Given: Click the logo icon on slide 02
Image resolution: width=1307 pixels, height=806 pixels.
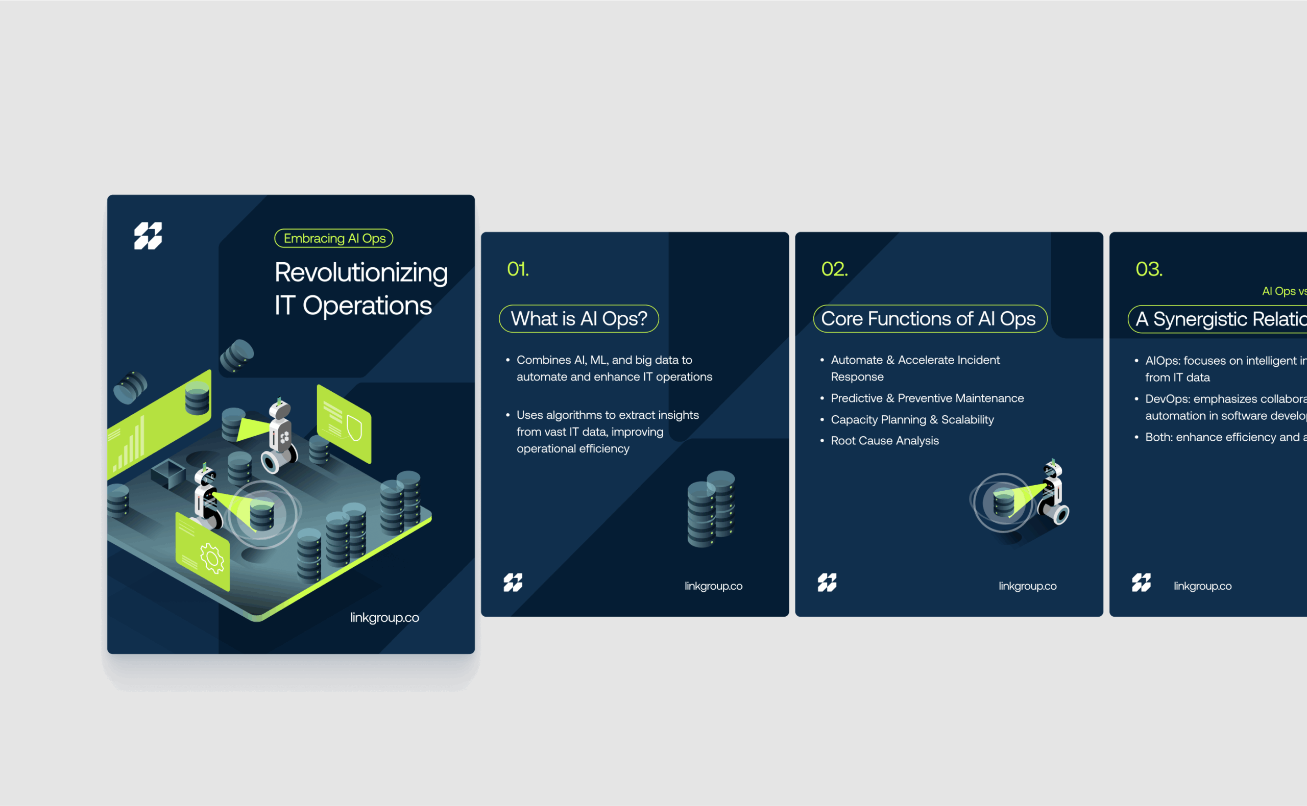Looking at the screenshot, I should coord(827,583).
